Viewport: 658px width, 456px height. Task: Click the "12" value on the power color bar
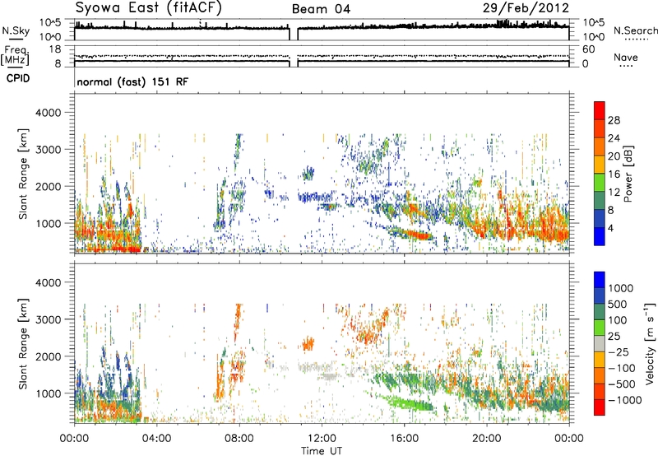click(614, 193)
